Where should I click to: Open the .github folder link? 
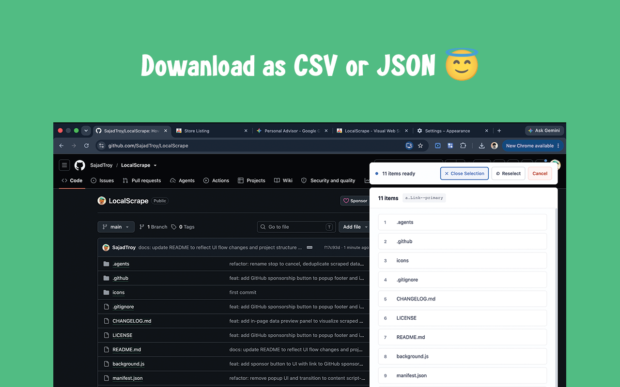(121, 278)
